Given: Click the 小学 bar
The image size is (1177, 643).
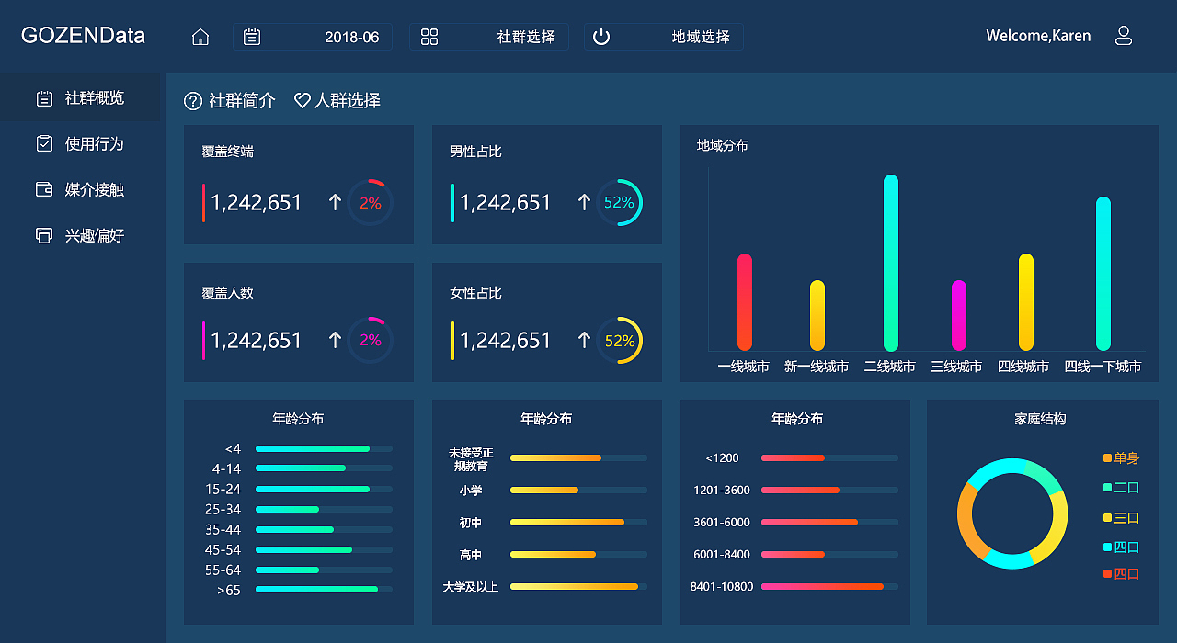Looking at the screenshot, I should click(x=578, y=490).
